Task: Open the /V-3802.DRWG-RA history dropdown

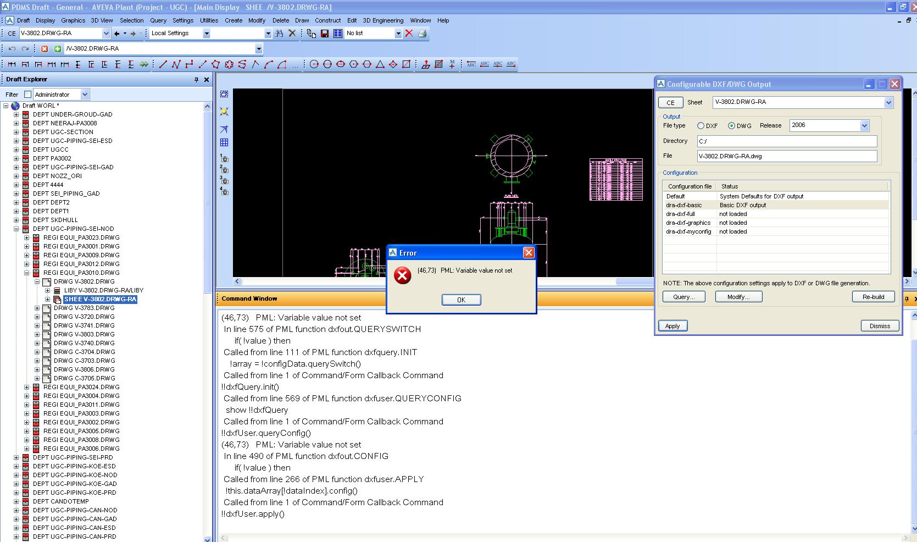Action: click(x=258, y=49)
